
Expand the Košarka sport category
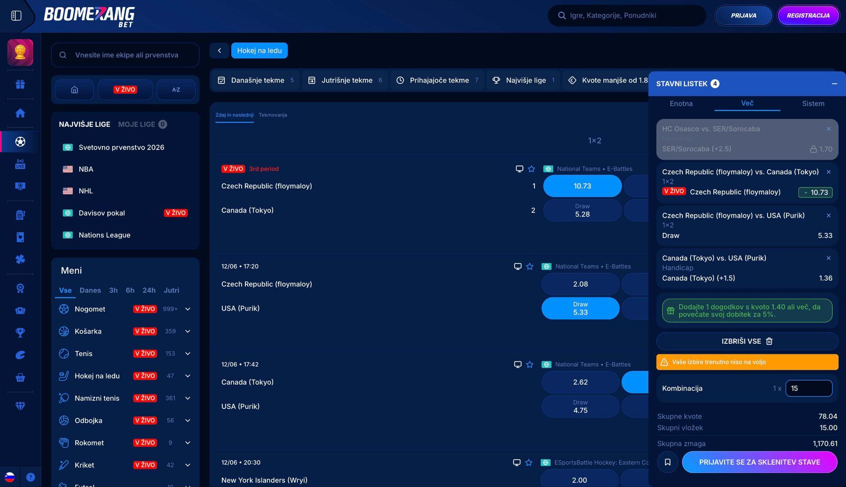[x=188, y=331]
